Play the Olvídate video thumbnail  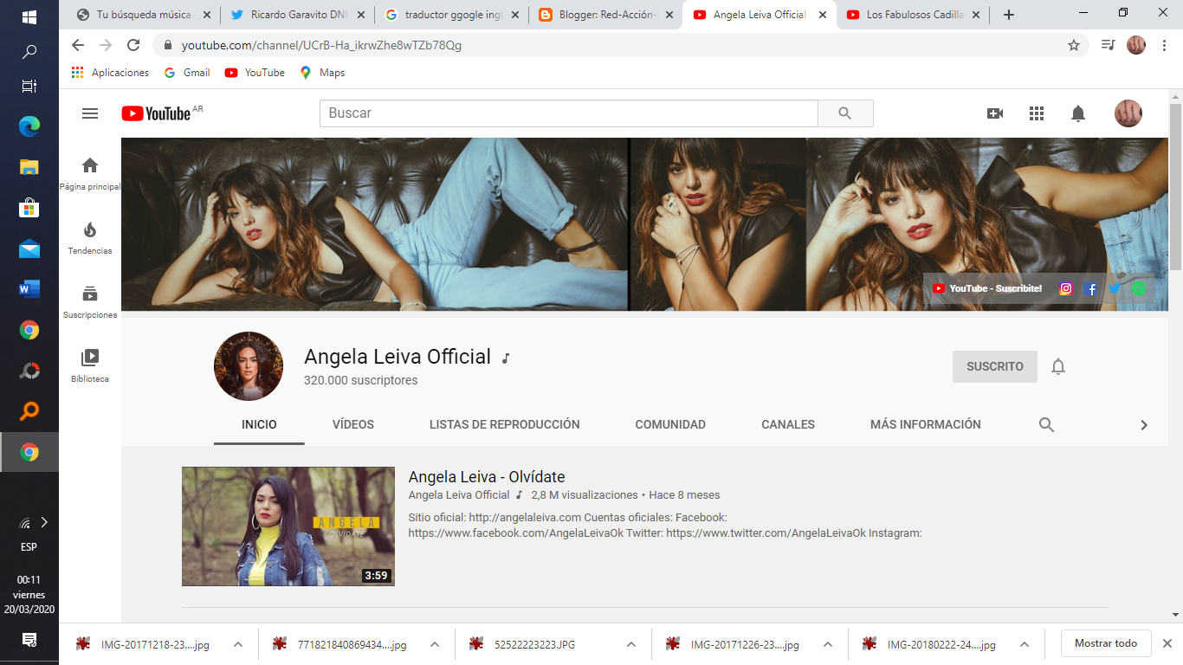point(288,526)
